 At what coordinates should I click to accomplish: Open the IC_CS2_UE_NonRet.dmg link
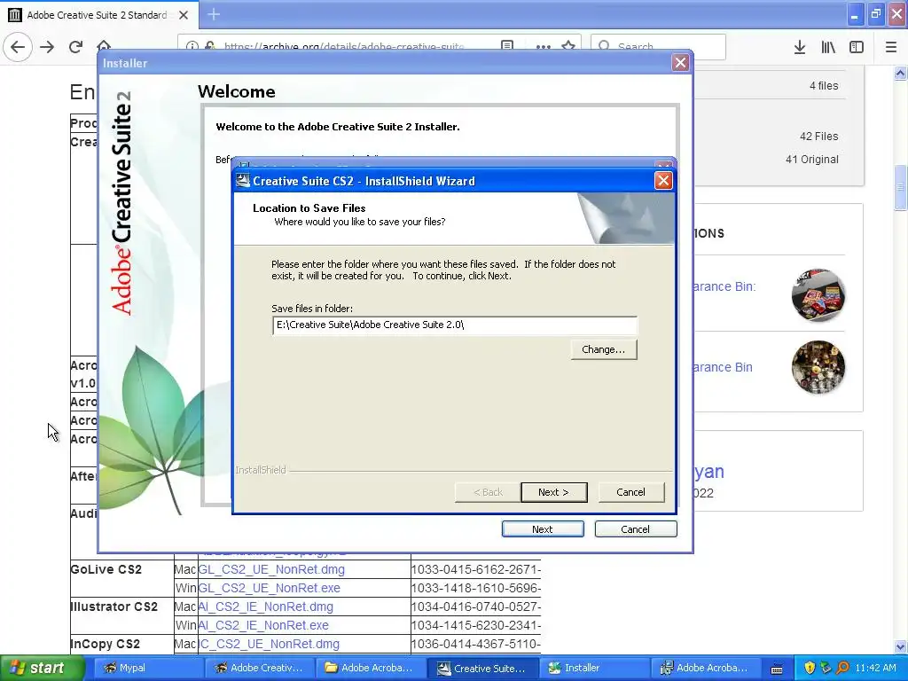click(x=269, y=644)
